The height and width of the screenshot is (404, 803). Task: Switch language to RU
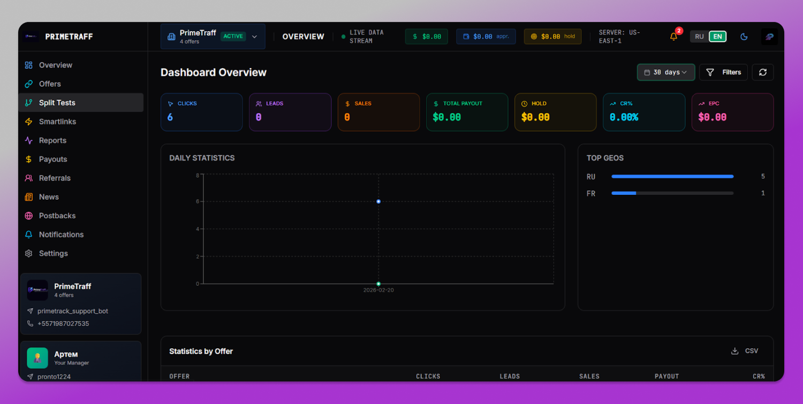point(699,36)
